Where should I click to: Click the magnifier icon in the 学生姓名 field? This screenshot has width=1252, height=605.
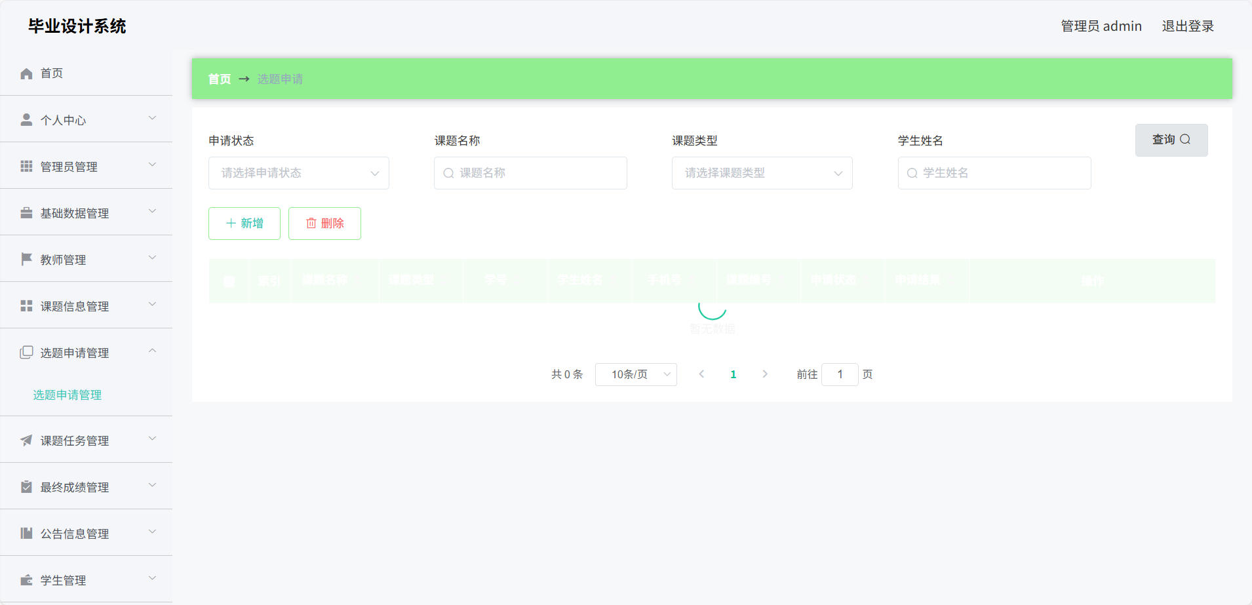click(912, 173)
